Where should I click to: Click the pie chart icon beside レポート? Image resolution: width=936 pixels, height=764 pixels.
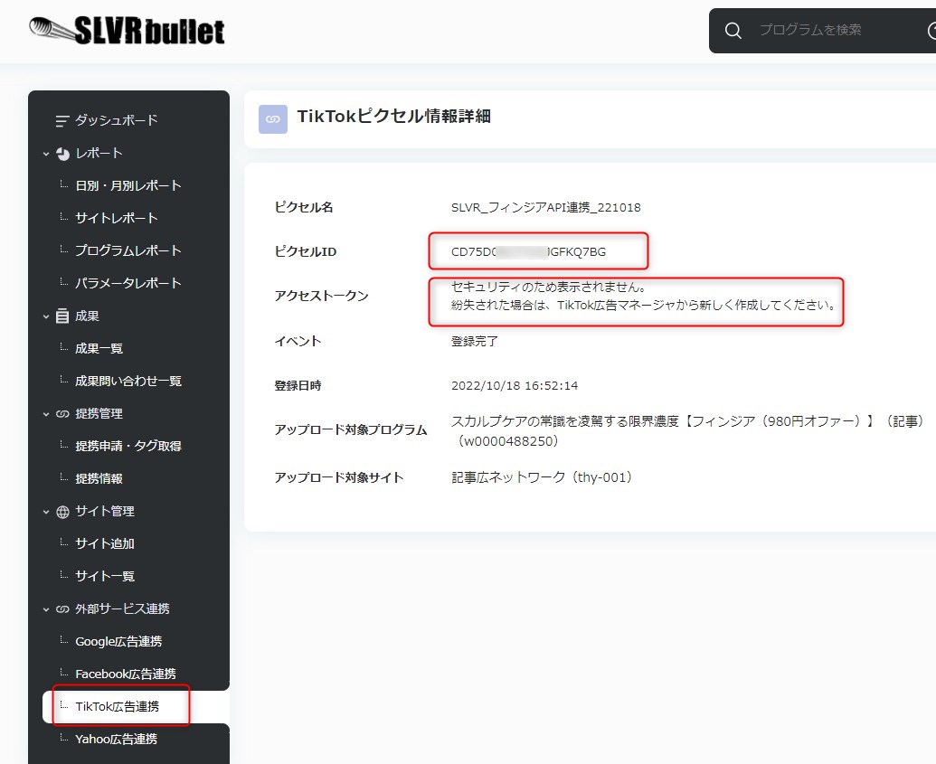62,154
